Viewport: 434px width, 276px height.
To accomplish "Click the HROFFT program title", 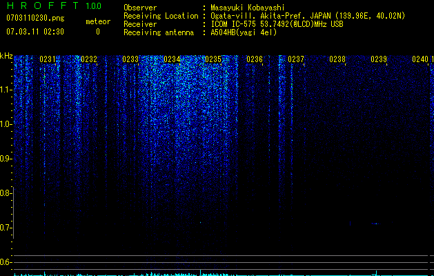I will click(43, 6).
